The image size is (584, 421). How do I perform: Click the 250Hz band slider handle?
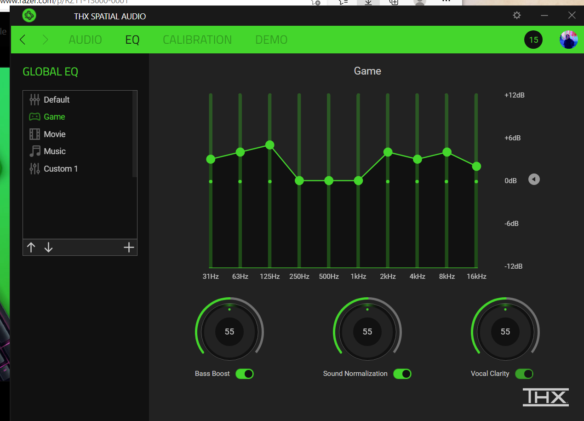pos(299,180)
